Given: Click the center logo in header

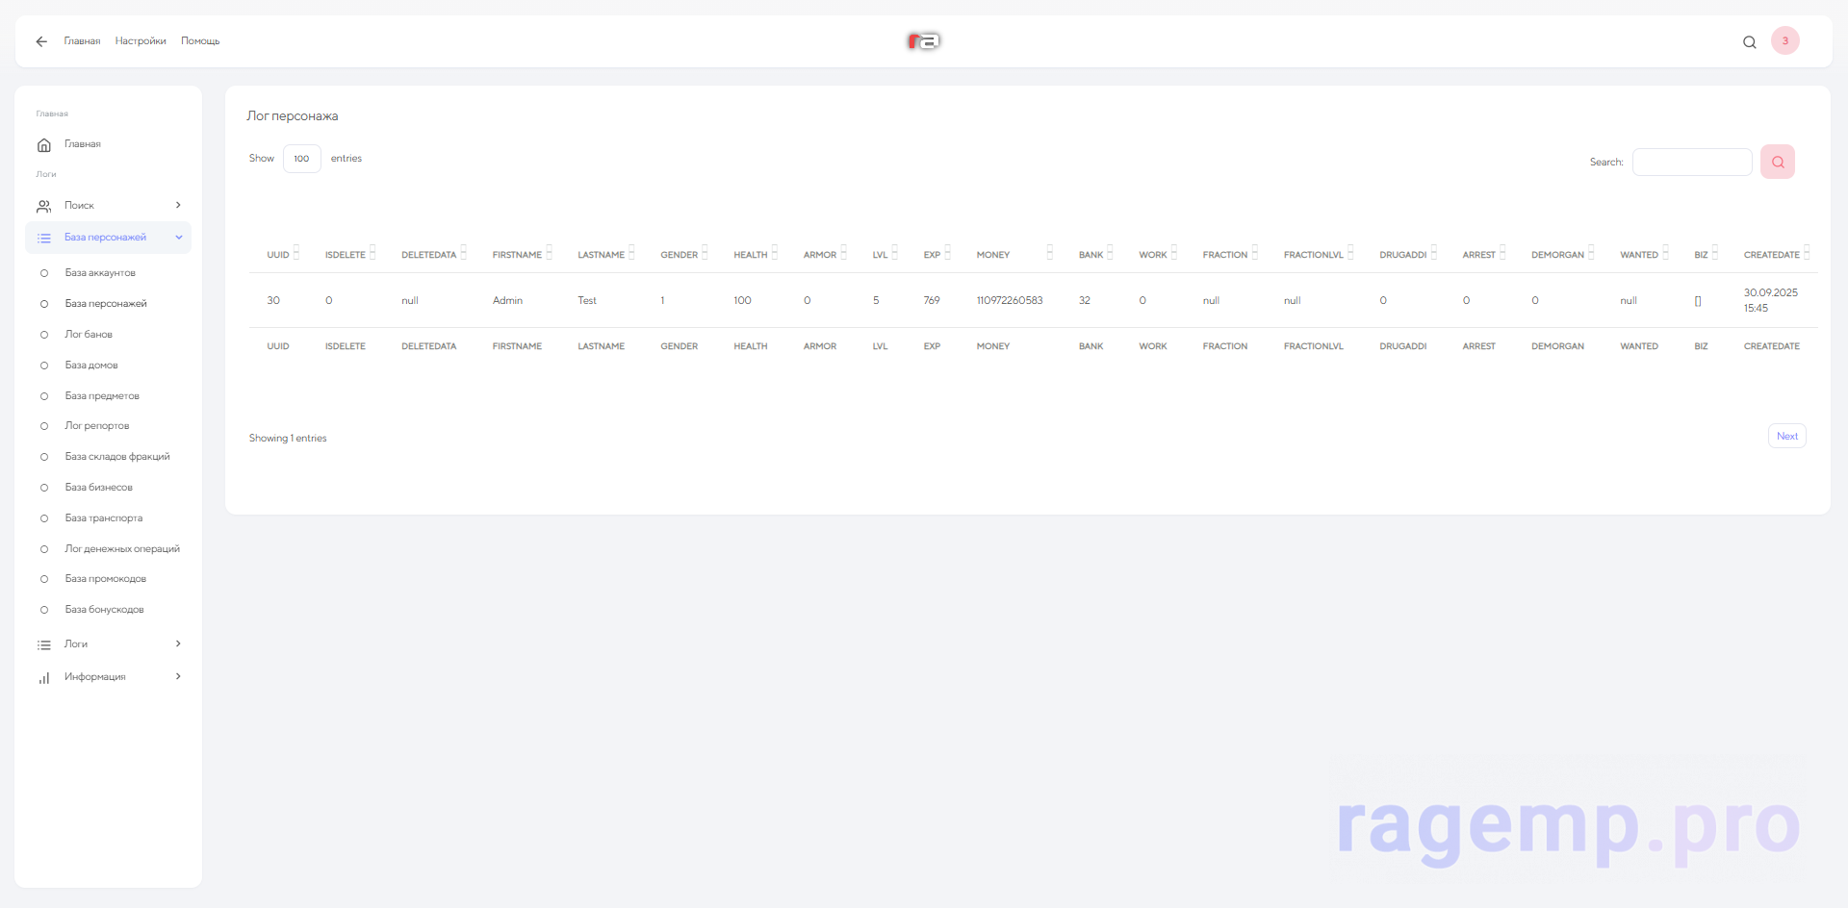Looking at the screenshot, I should [923, 41].
